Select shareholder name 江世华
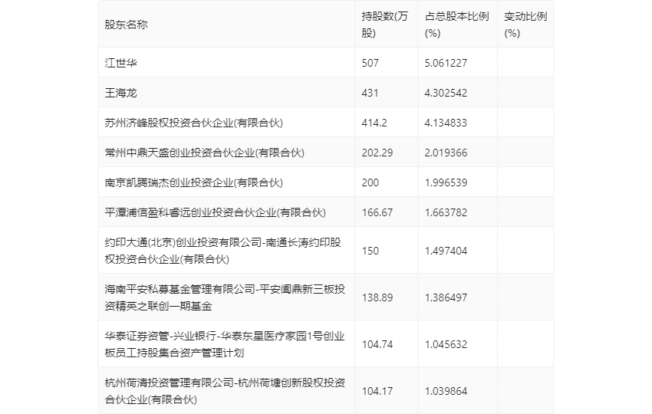Screen dimensions: 652x414 pos(120,63)
